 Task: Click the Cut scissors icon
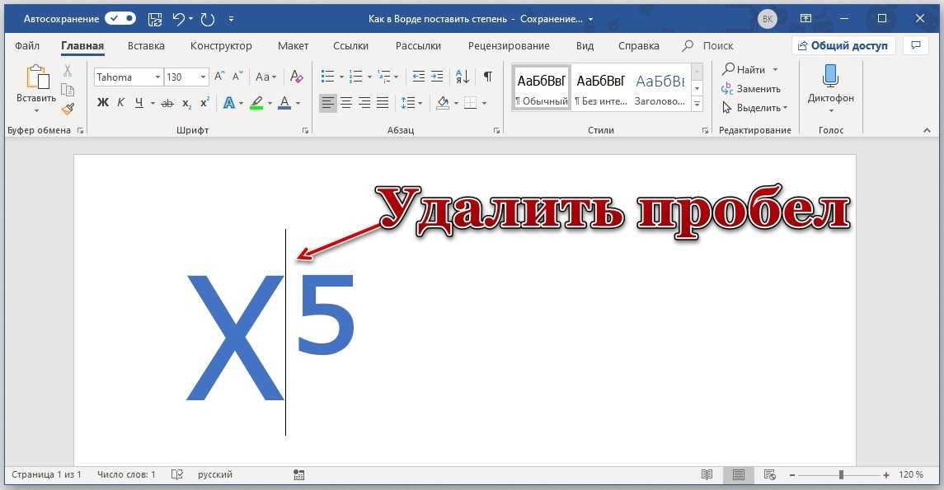click(68, 71)
